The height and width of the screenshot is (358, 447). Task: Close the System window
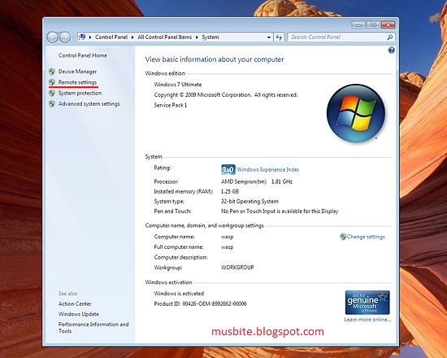click(388, 25)
